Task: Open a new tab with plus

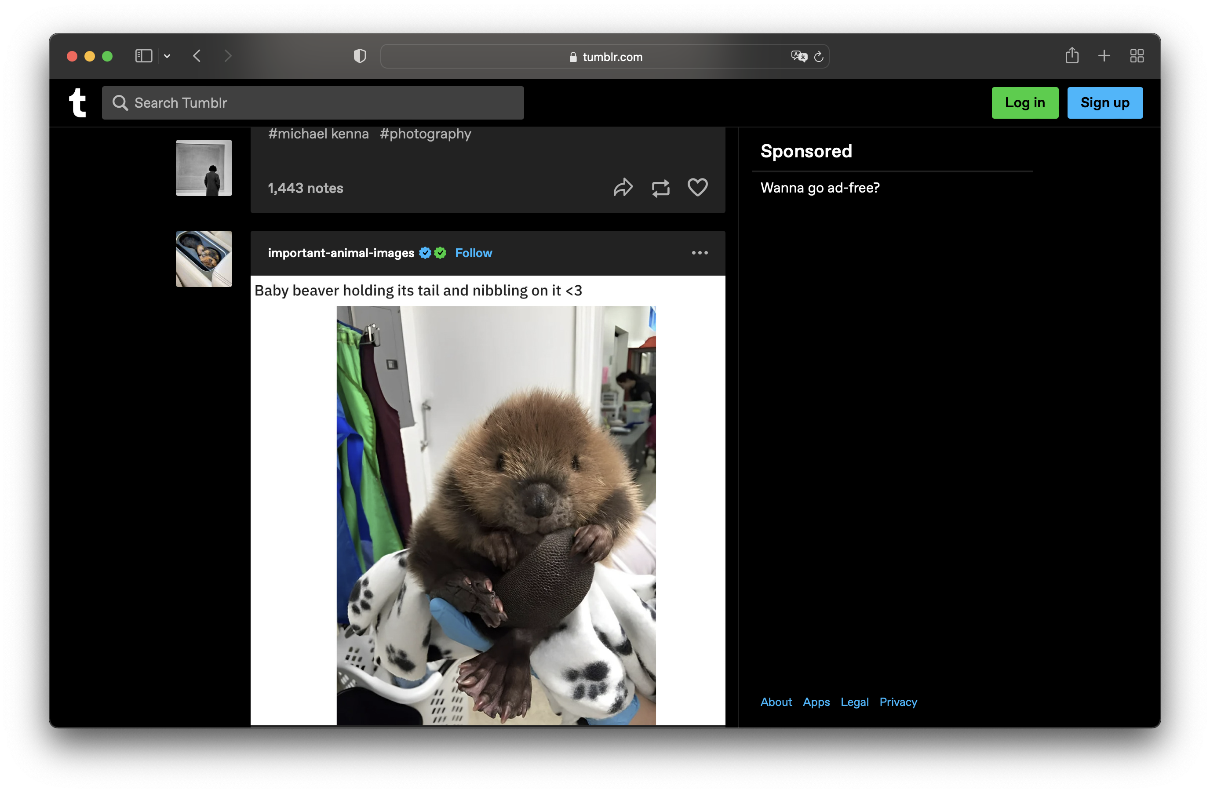Action: click(x=1104, y=55)
